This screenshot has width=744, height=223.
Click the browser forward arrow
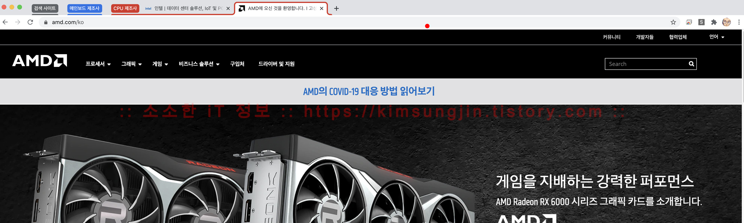click(18, 22)
